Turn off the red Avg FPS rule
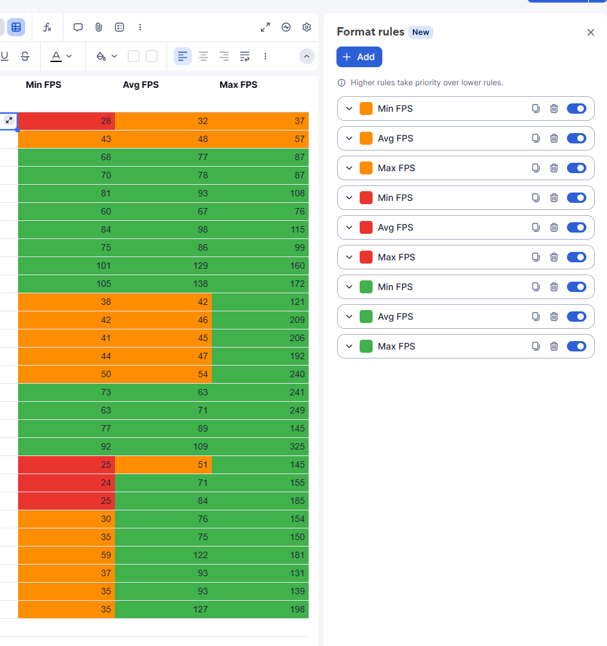The width and height of the screenshot is (607, 646). point(576,227)
